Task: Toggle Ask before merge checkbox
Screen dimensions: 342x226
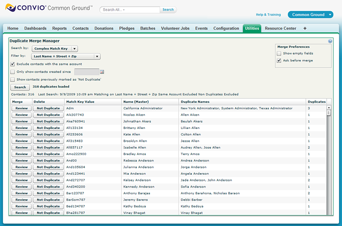Action: pos(279,61)
